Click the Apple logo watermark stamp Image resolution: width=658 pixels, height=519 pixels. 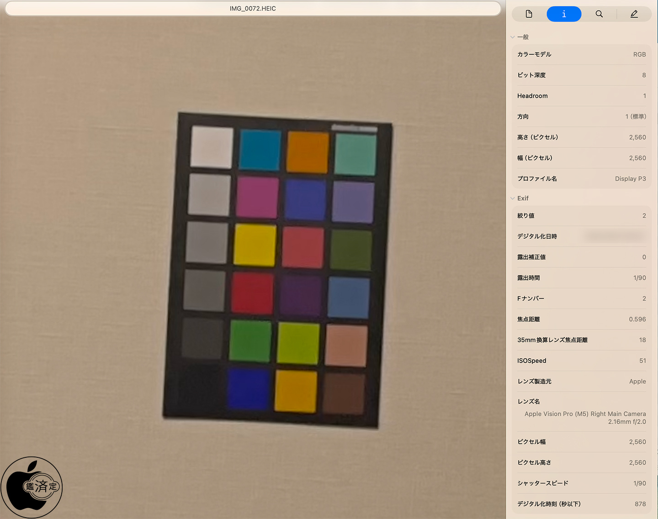pyautogui.click(x=32, y=487)
